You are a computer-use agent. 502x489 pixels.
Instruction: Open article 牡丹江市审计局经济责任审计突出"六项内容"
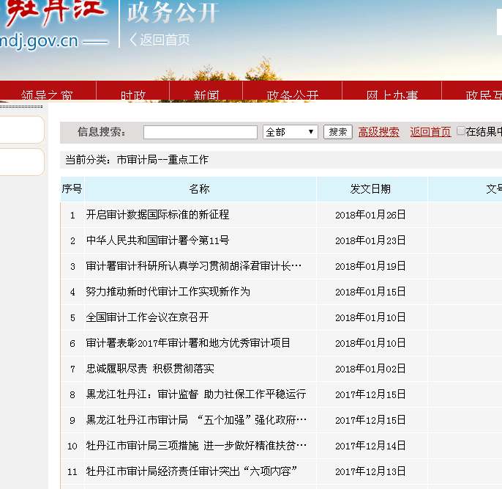191,471
